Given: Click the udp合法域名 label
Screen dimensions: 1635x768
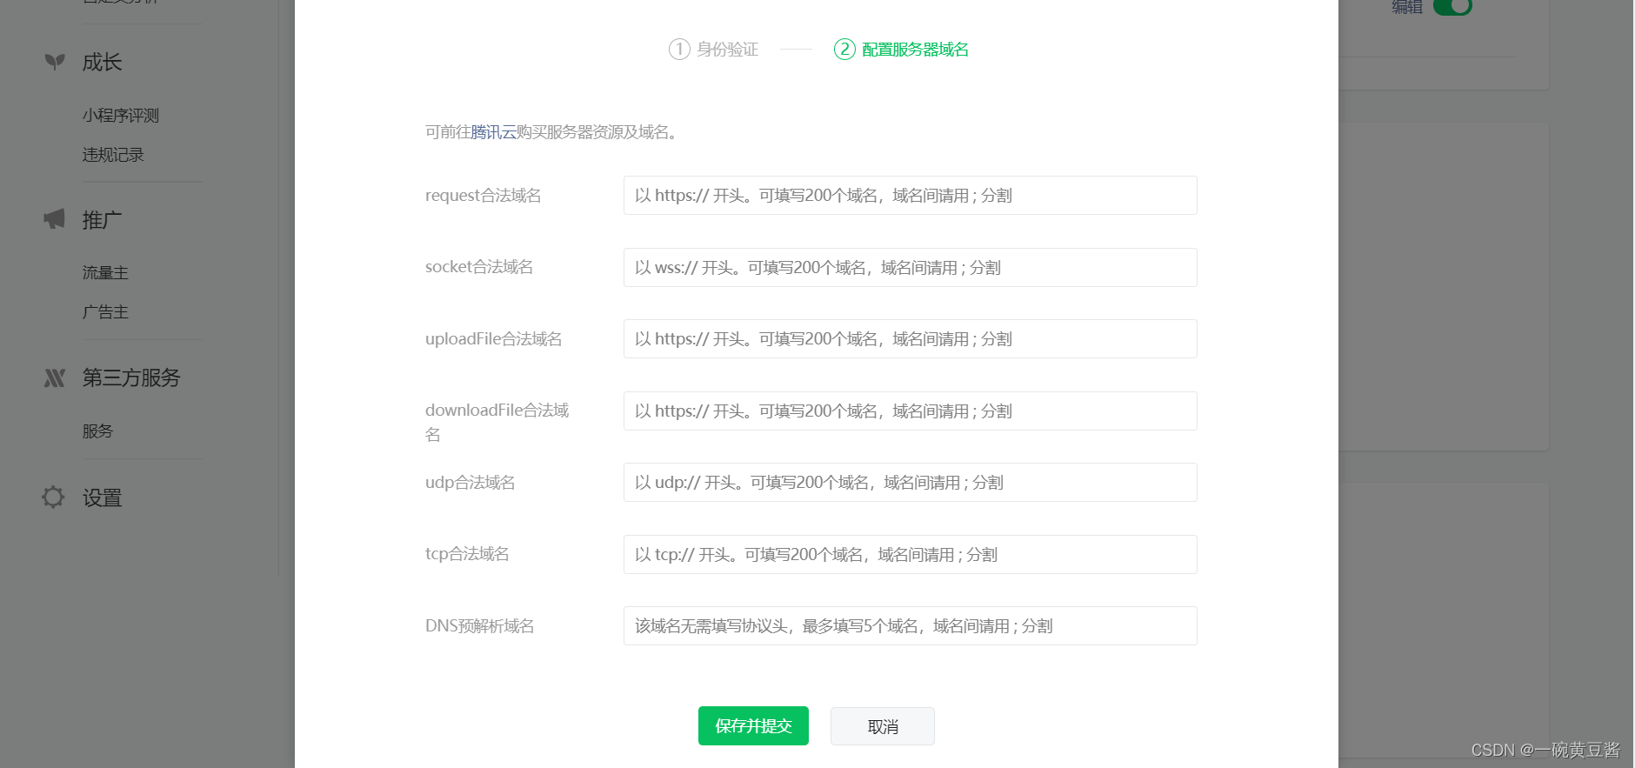Looking at the screenshot, I should 470,483.
